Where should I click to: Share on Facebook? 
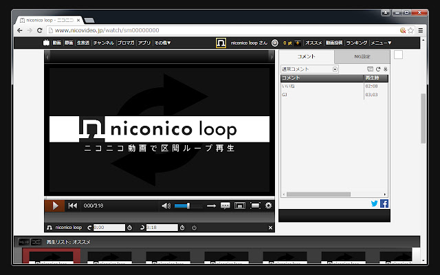click(x=384, y=203)
